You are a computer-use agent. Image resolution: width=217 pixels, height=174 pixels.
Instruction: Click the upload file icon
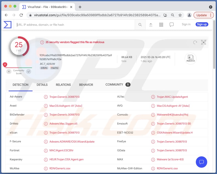pyautogui.click(x=151, y=25)
